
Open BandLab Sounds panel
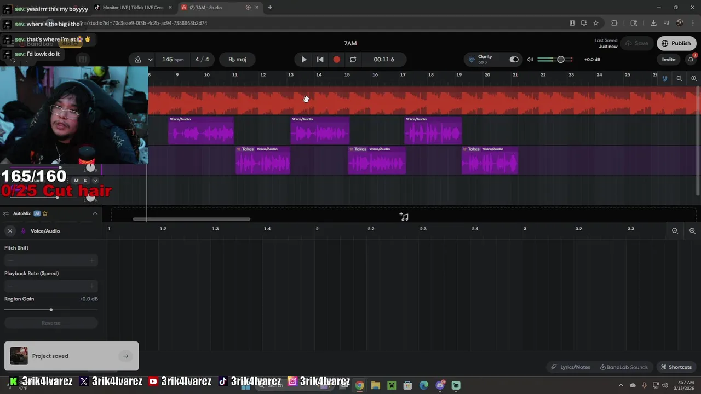tap(624, 367)
